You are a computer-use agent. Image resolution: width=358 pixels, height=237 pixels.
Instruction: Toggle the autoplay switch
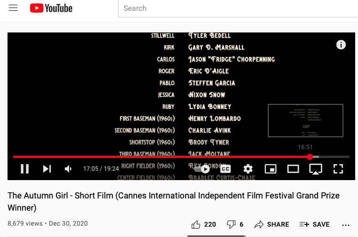click(x=202, y=169)
